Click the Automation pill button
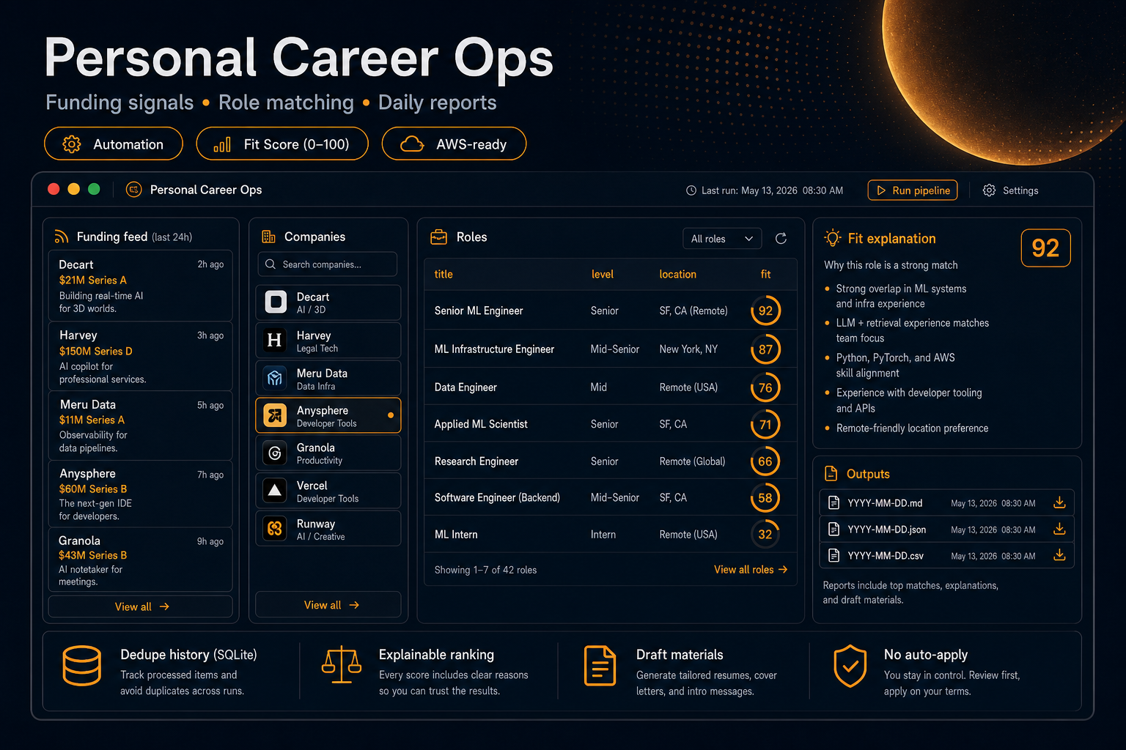This screenshot has width=1126, height=750. 114,144
